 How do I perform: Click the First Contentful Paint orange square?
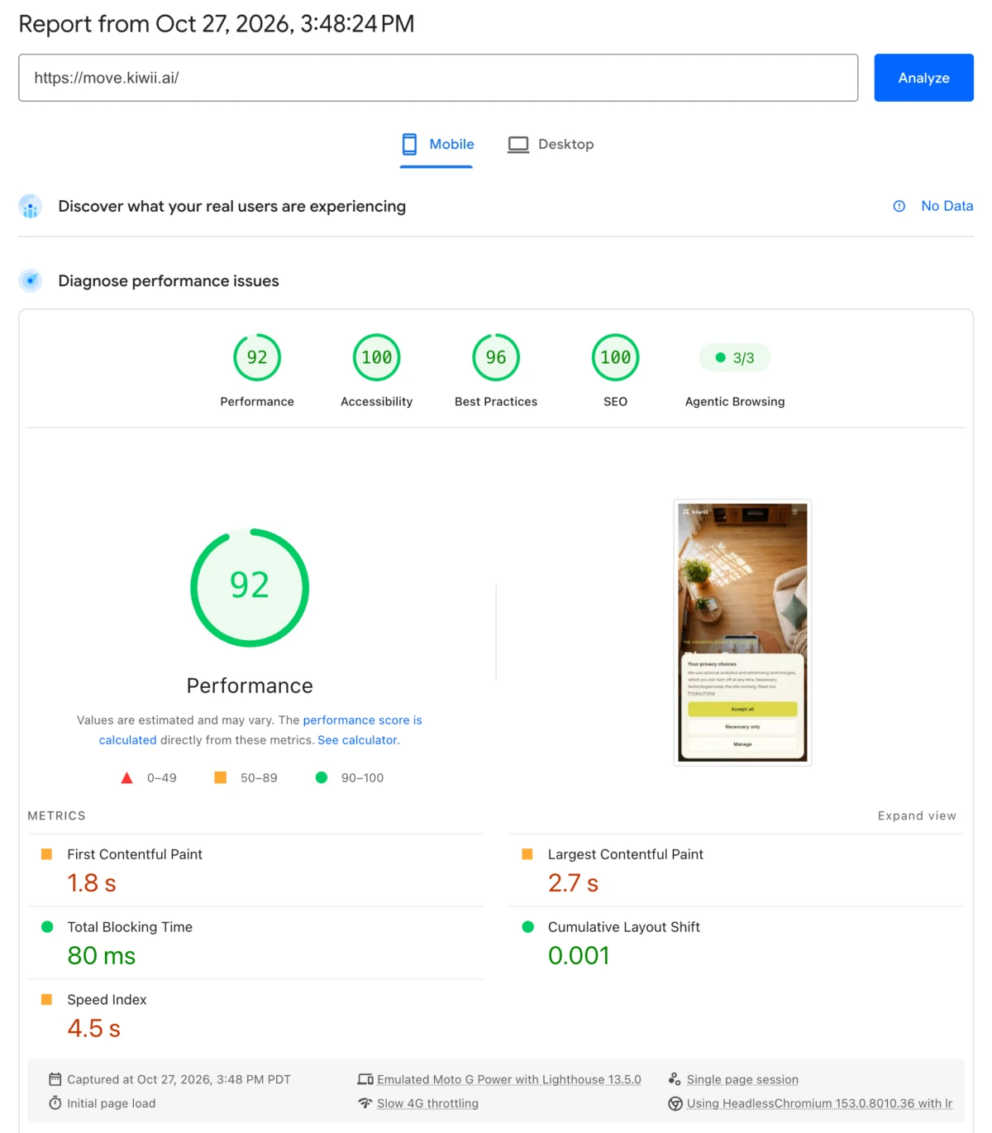tap(47, 854)
